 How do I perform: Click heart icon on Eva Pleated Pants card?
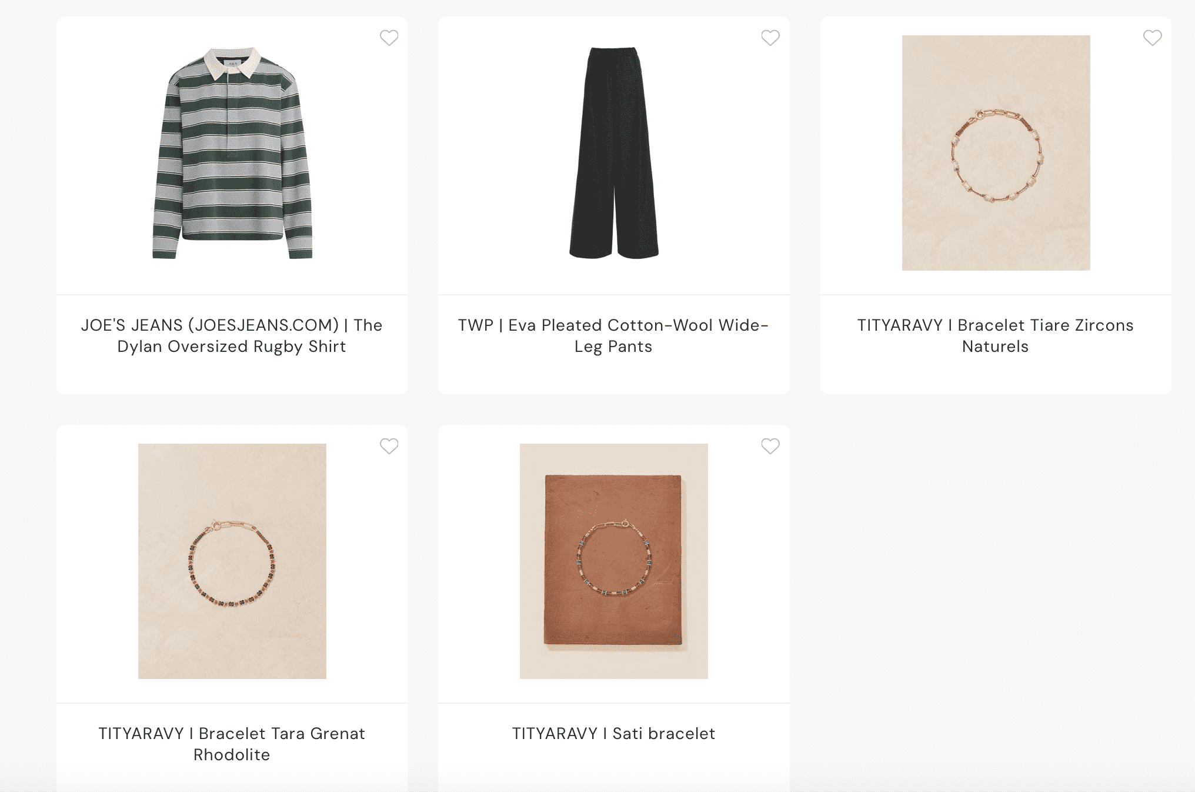[770, 38]
